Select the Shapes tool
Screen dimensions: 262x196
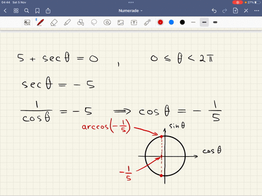coord(80,22)
